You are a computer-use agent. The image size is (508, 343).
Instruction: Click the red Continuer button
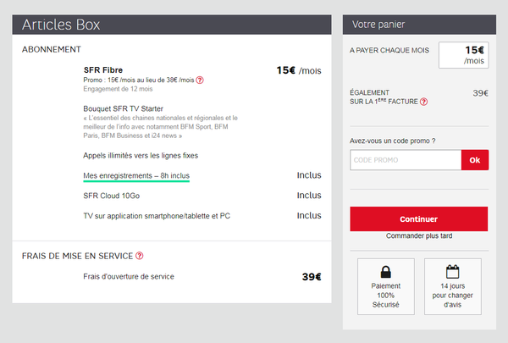418,219
